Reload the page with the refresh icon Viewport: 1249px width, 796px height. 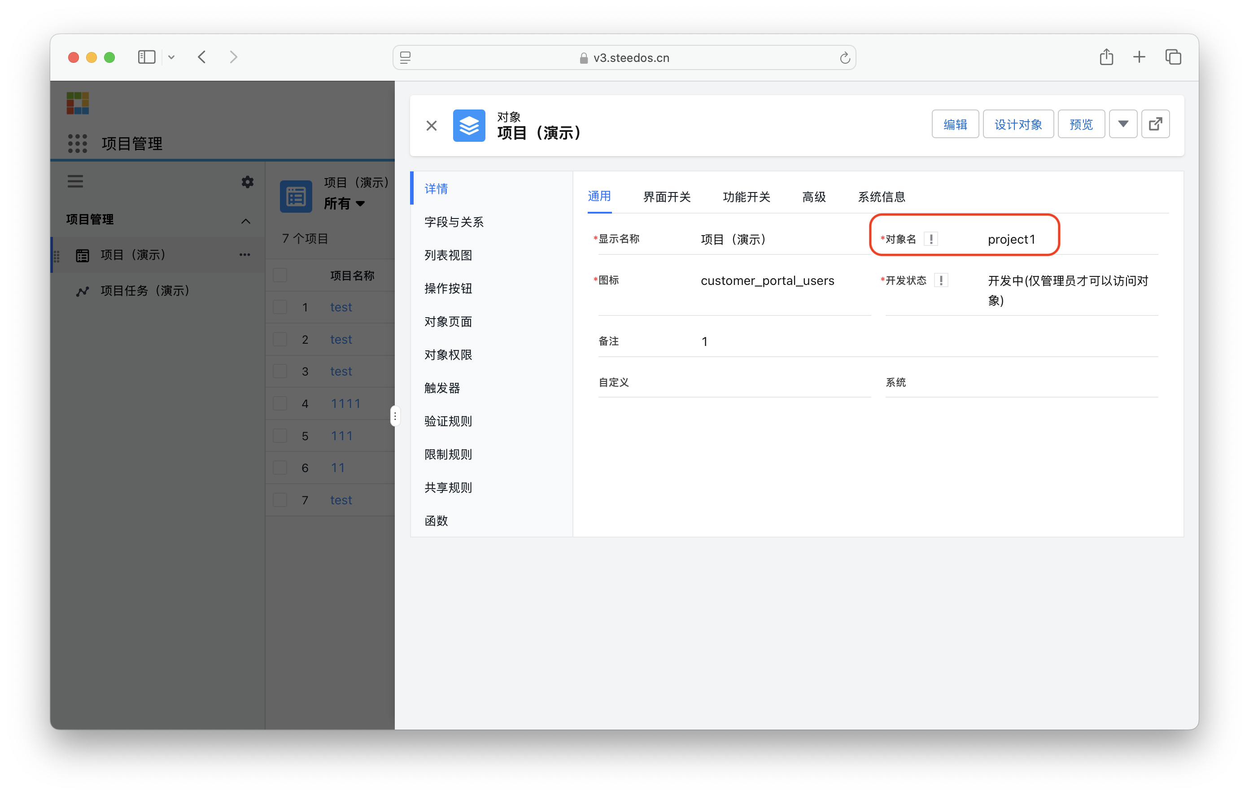click(x=844, y=57)
